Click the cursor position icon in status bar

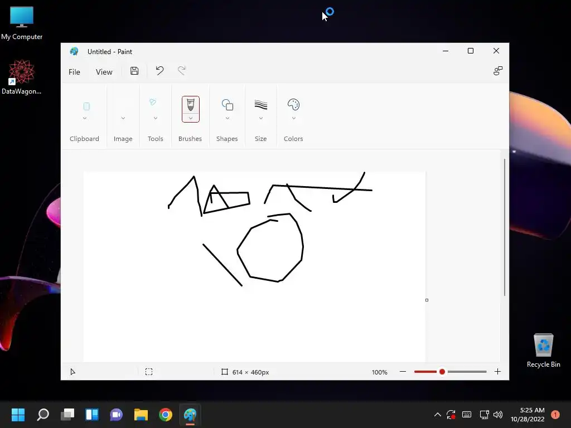73,372
